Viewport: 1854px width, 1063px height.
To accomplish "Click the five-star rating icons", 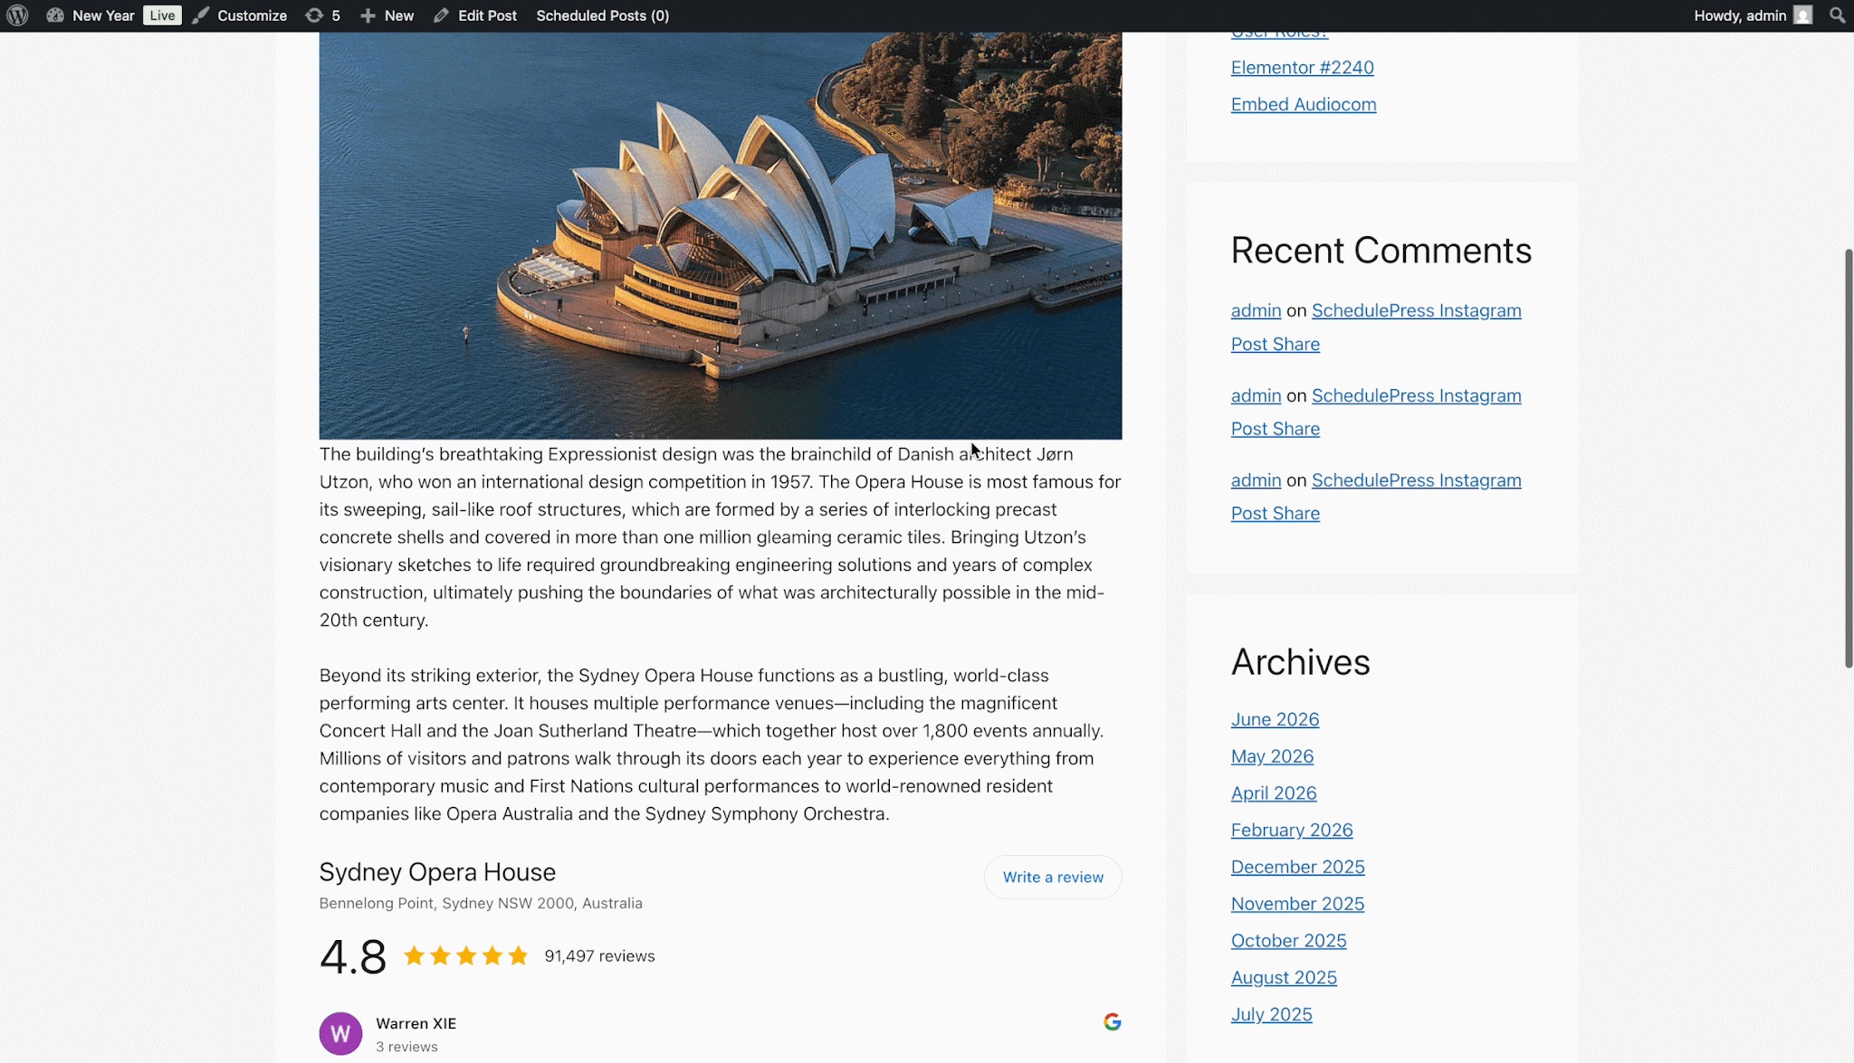I will (466, 955).
